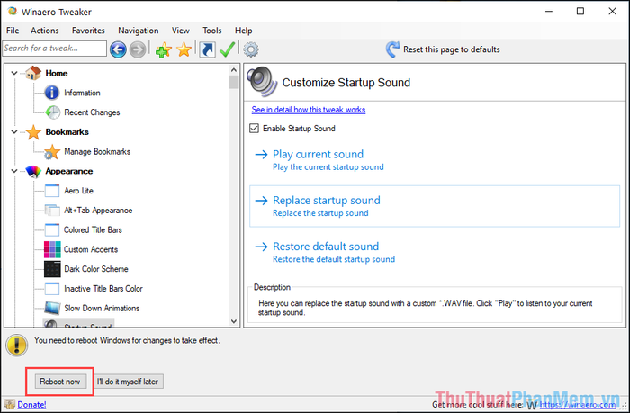This screenshot has height=413, width=630.
Task: Open the Favorites menu
Action: [x=88, y=31]
